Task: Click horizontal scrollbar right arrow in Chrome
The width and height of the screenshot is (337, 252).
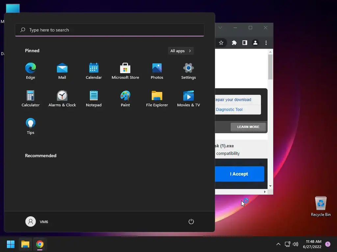Action: [265, 192]
